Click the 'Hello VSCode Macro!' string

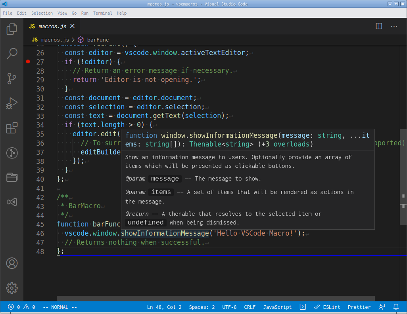point(255,233)
